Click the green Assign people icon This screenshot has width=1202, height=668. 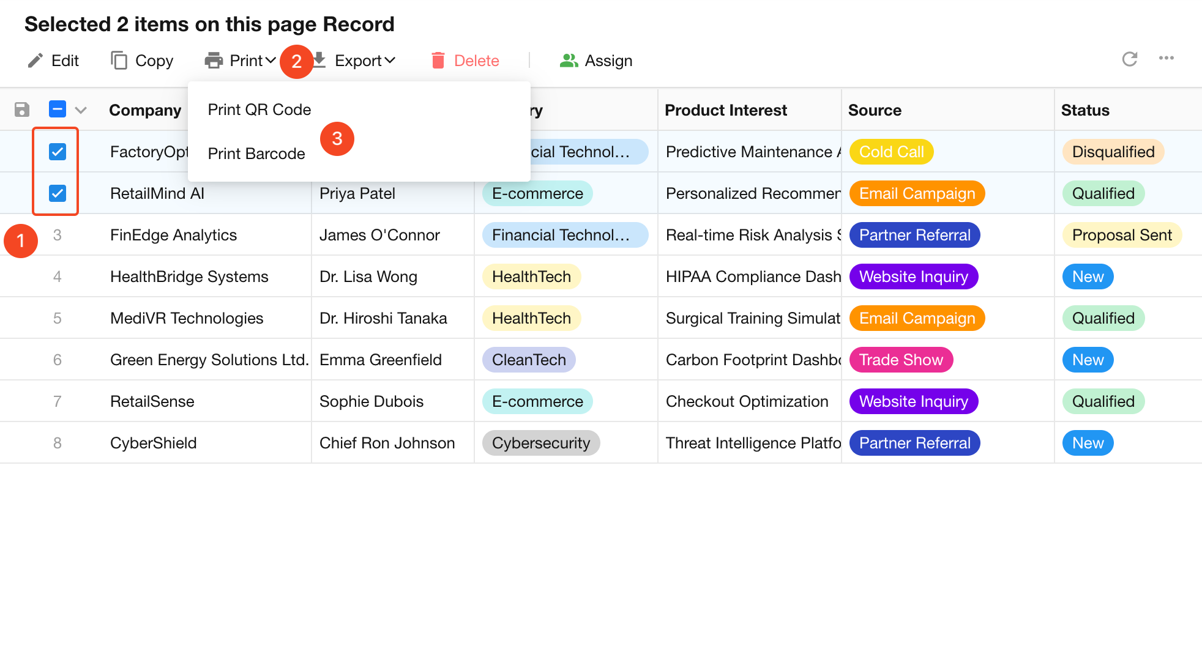[x=569, y=61]
